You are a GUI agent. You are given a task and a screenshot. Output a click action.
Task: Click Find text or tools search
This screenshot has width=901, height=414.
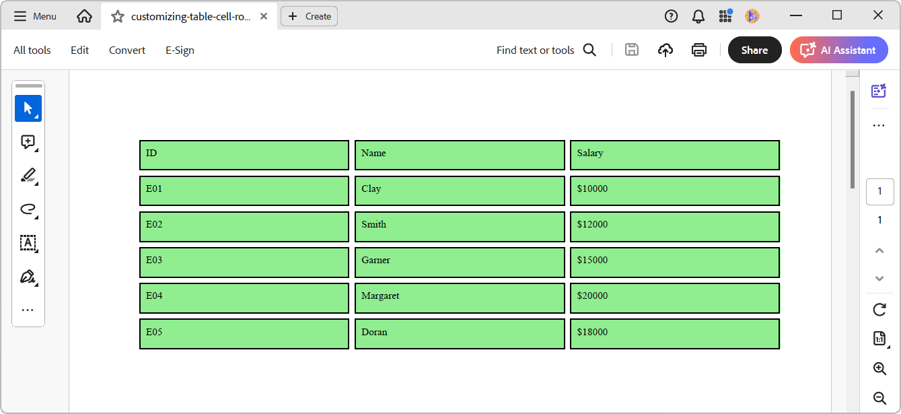(546, 50)
